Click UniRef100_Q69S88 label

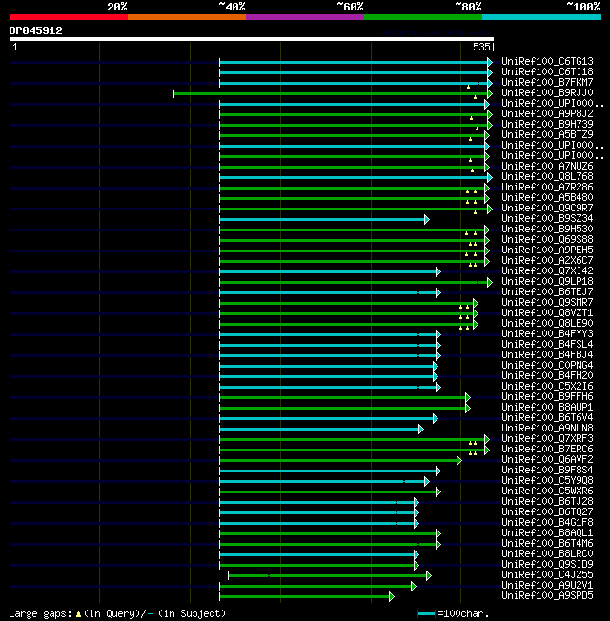pos(547,239)
